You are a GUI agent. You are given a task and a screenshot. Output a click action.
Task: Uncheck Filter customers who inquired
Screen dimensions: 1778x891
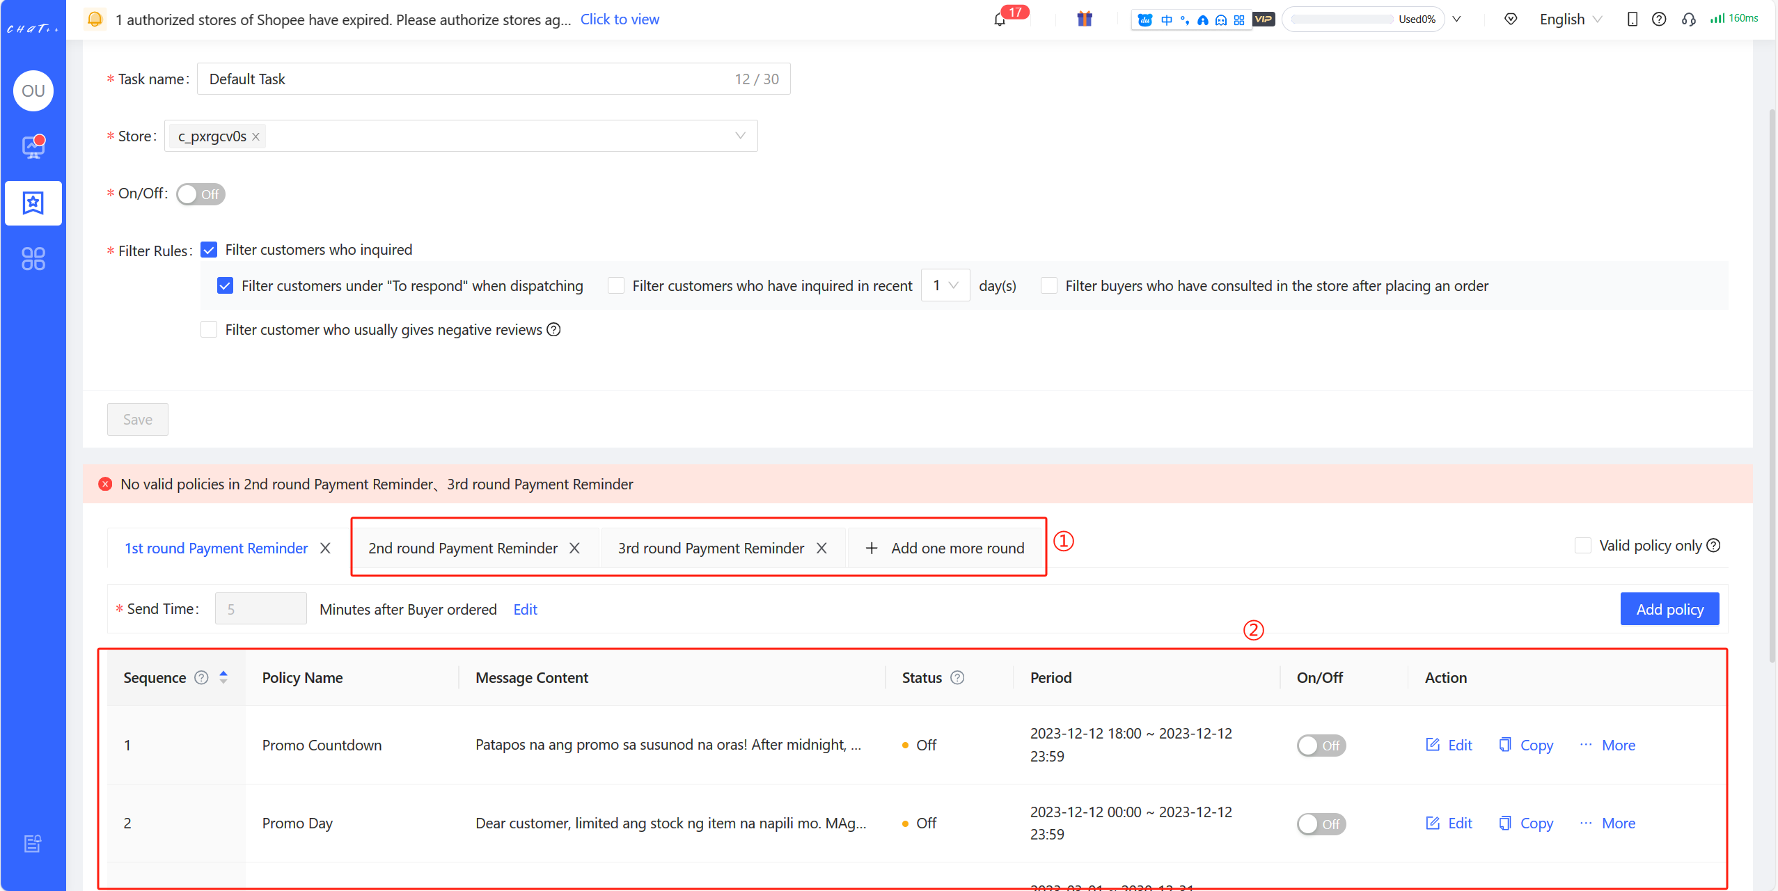click(x=209, y=250)
